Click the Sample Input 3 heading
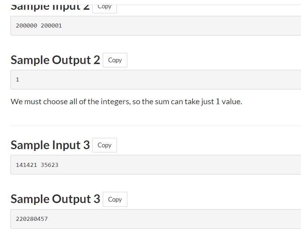Image resolution: width=301 pixels, height=236 pixels. pos(50,145)
